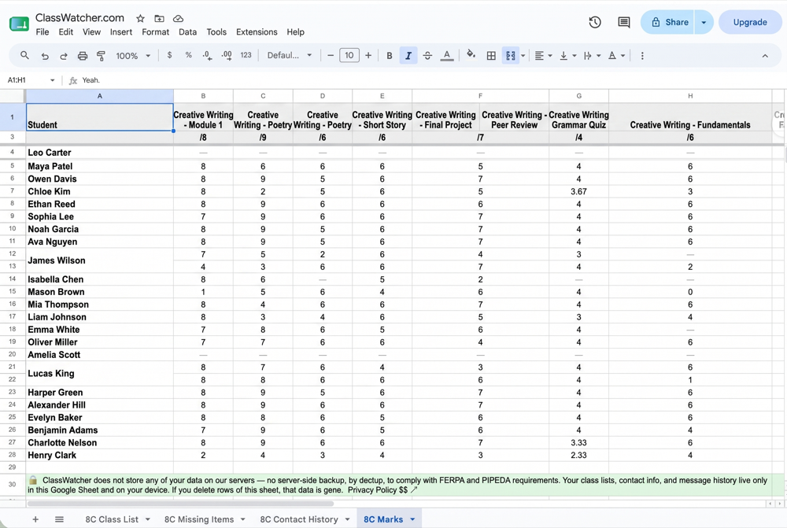787x528 pixels.
Task: Toggle italic formatting
Action: [408, 56]
